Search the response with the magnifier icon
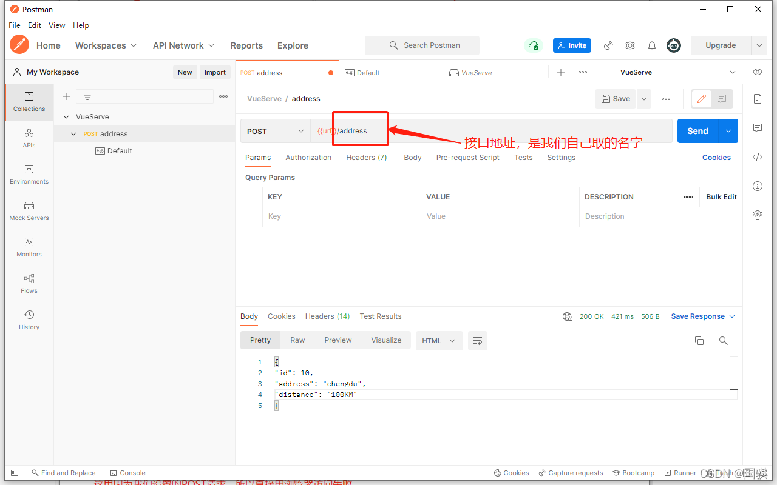The width and height of the screenshot is (777, 485). click(x=724, y=341)
